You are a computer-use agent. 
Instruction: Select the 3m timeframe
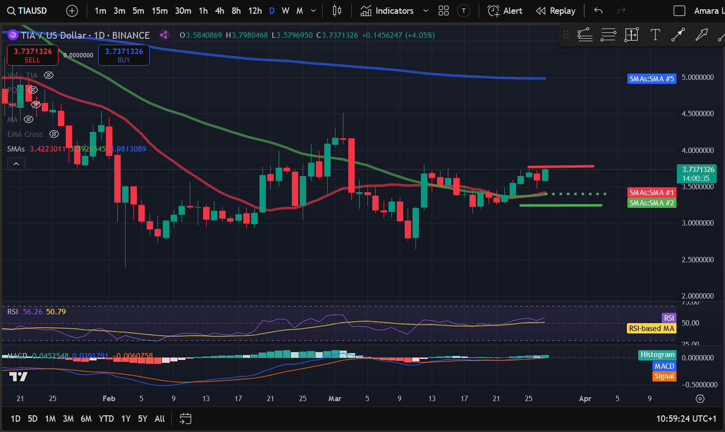click(120, 11)
